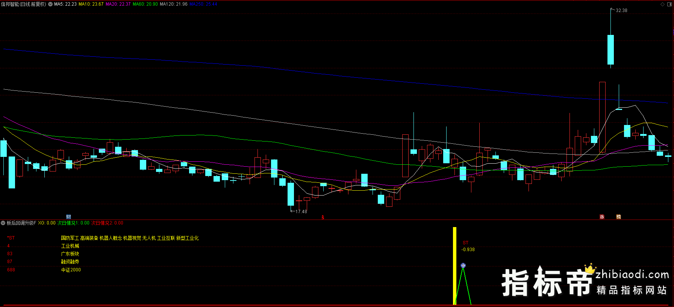Click the XG: 0.00 value
This screenshot has width=674, height=307.
point(47,223)
